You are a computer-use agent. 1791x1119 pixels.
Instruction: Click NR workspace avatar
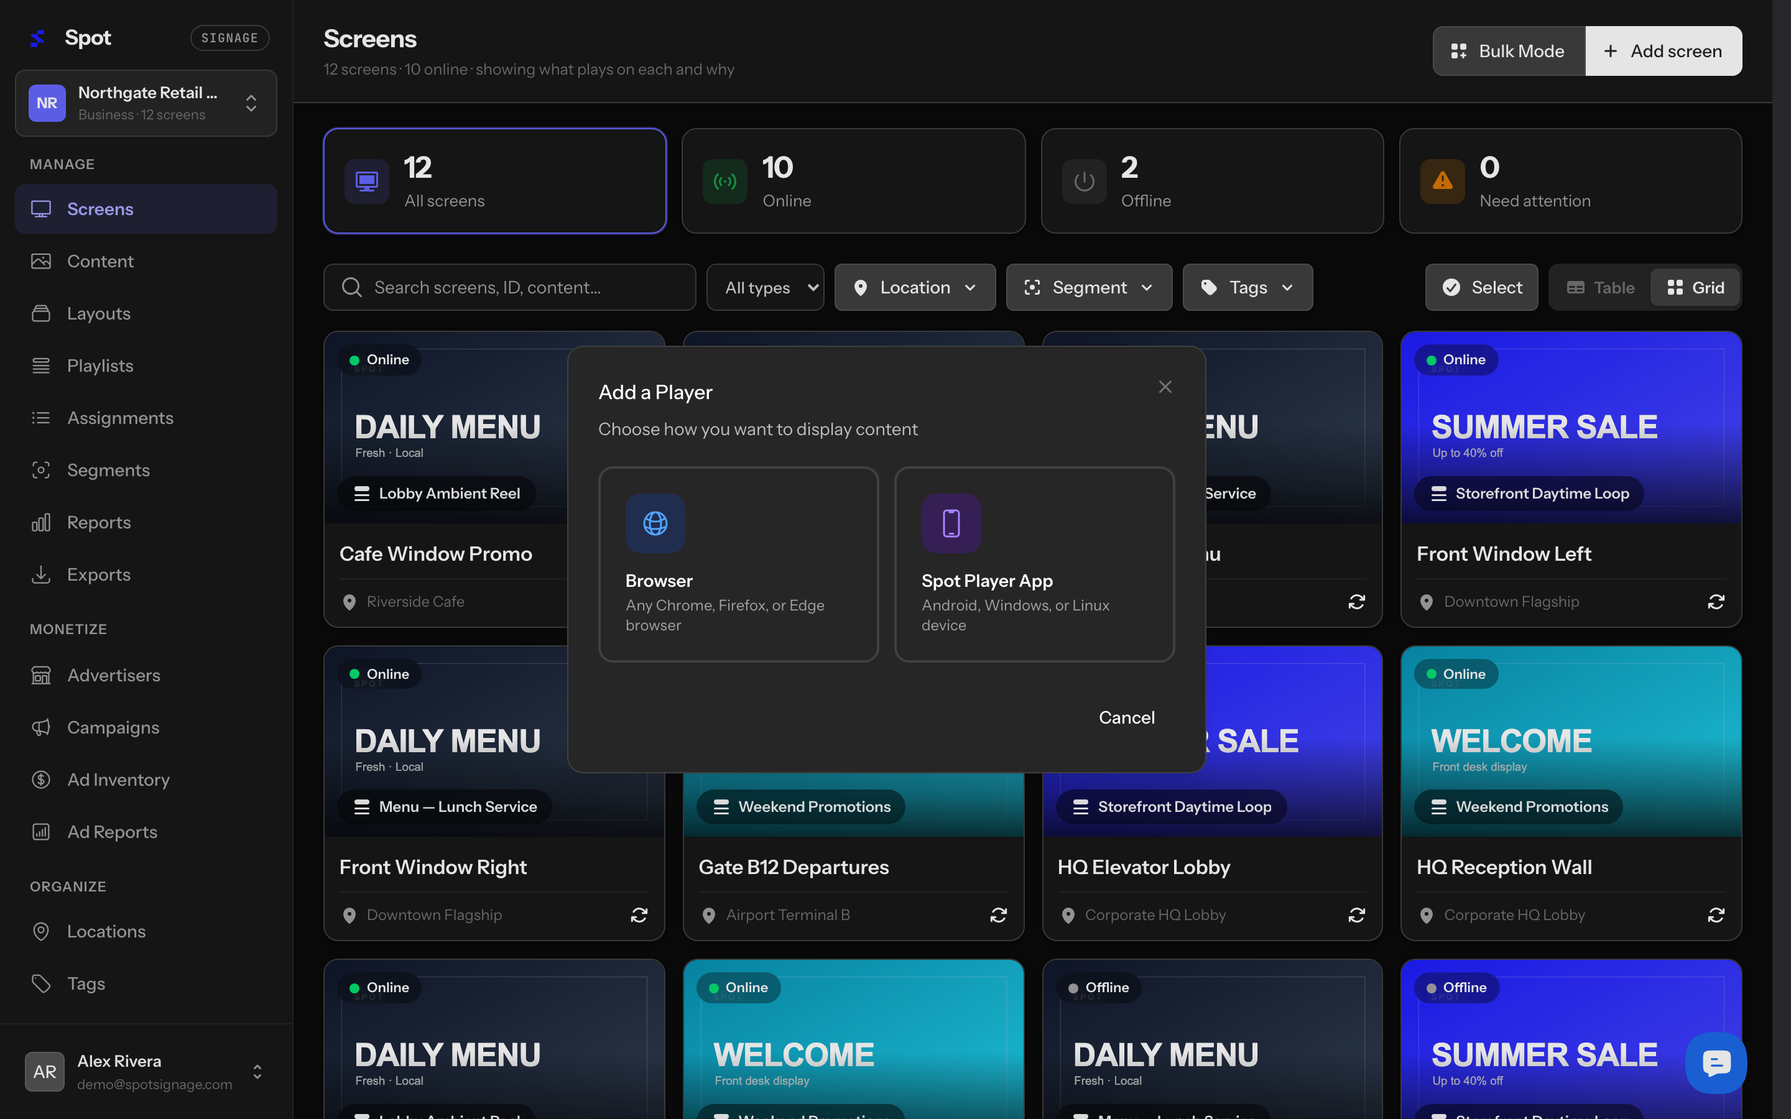click(47, 103)
